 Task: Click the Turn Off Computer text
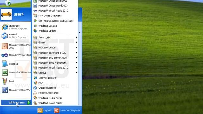pos(70,111)
